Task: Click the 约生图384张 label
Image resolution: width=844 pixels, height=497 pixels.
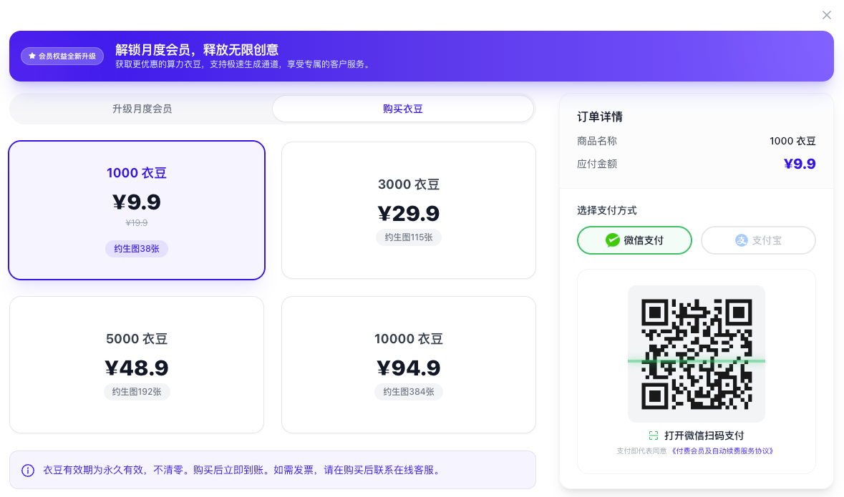Action: click(409, 392)
